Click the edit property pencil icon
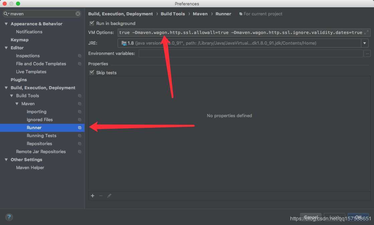Viewport: 374px width, 225px height. 109,195
